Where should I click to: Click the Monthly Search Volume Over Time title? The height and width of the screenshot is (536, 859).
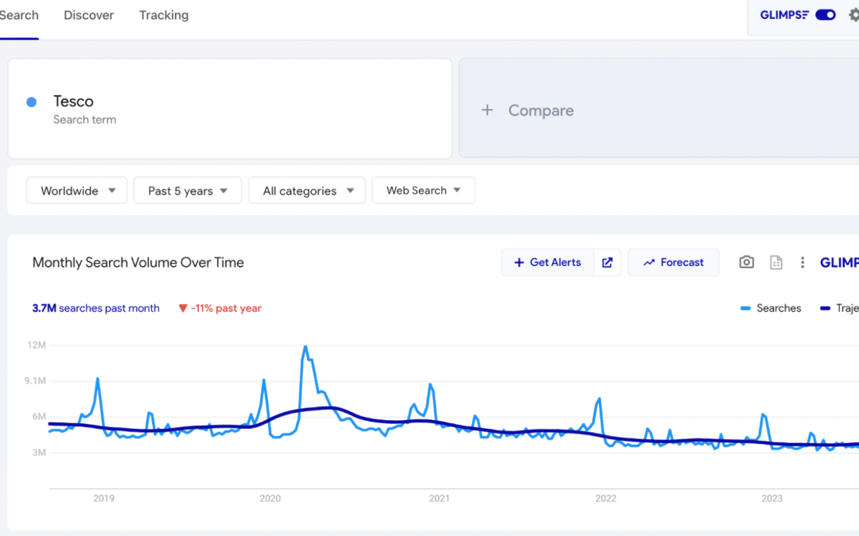(138, 263)
